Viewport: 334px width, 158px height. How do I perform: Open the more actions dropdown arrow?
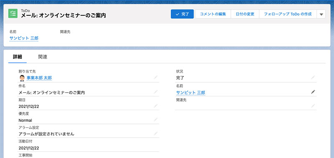point(321,14)
